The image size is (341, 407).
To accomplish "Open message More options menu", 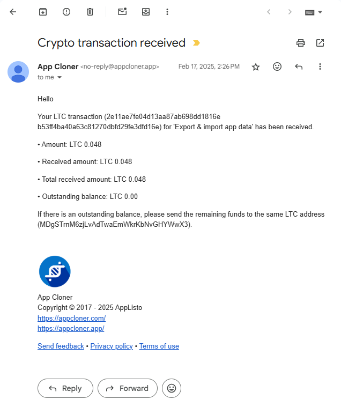I will click(320, 66).
